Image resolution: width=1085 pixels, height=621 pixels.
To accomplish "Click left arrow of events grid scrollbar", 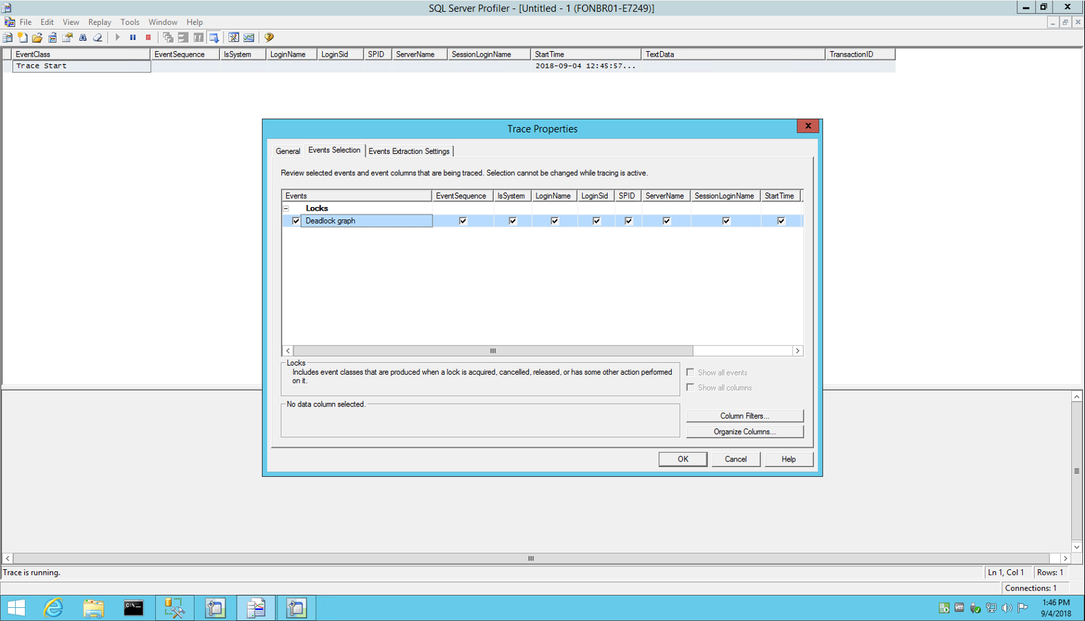I will 288,351.
